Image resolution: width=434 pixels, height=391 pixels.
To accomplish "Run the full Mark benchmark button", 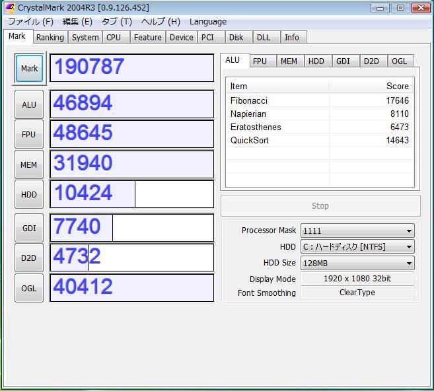I will [29, 68].
